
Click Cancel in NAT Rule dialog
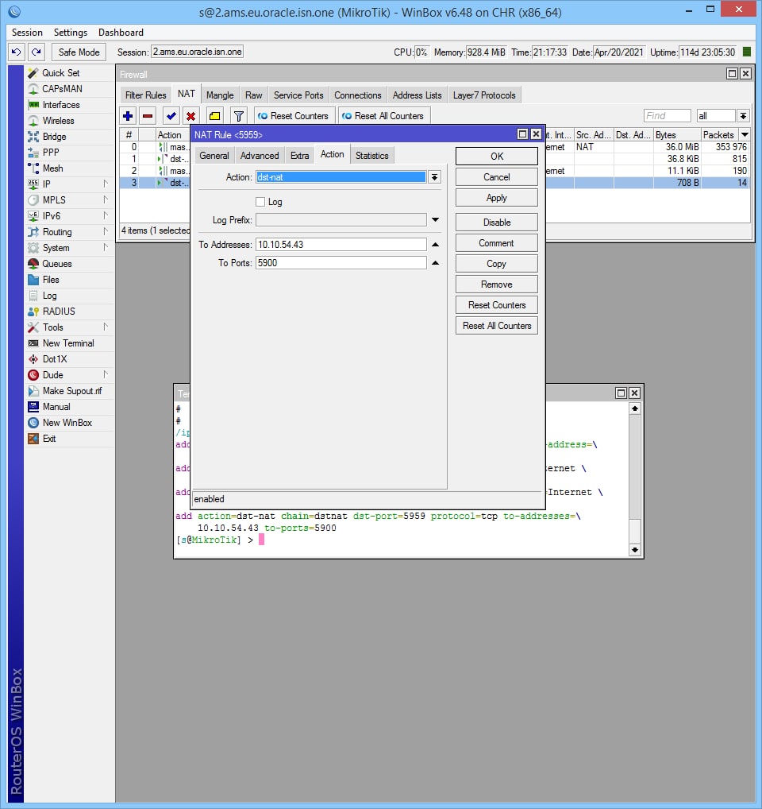coord(497,177)
